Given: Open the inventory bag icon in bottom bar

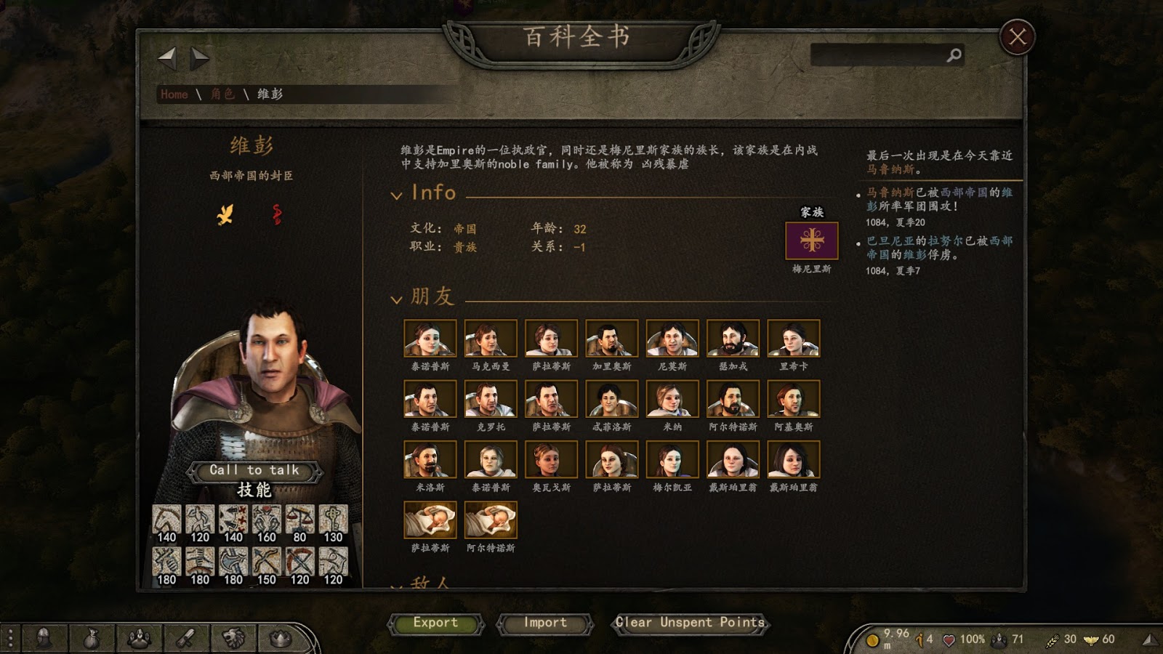Looking at the screenshot, I should (x=92, y=638).
